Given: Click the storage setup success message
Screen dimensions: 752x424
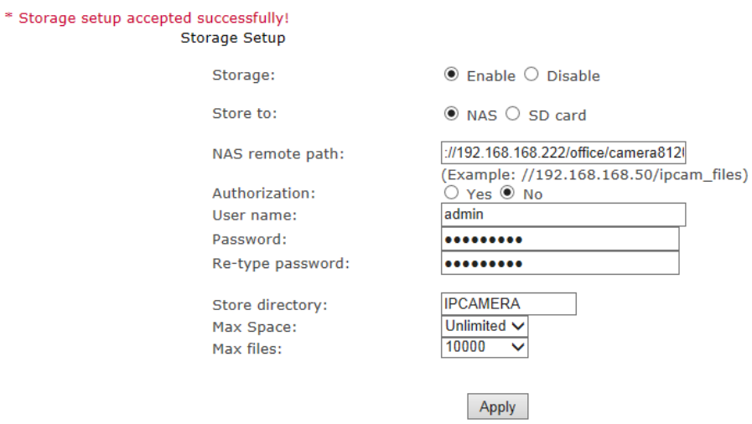Looking at the screenshot, I should (148, 18).
